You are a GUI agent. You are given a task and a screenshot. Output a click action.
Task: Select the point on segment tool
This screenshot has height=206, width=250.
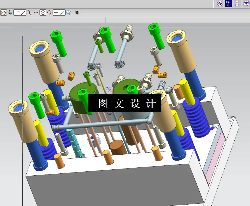click(x=63, y=12)
